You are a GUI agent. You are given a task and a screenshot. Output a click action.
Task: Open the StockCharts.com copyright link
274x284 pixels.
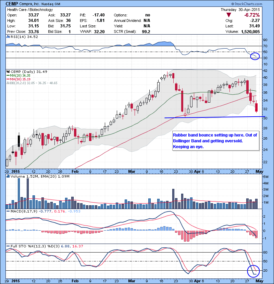point(247,4)
